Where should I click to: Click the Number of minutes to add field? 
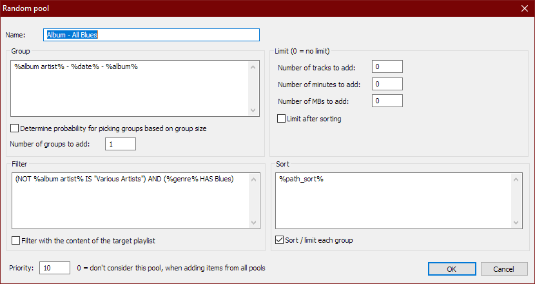(387, 84)
